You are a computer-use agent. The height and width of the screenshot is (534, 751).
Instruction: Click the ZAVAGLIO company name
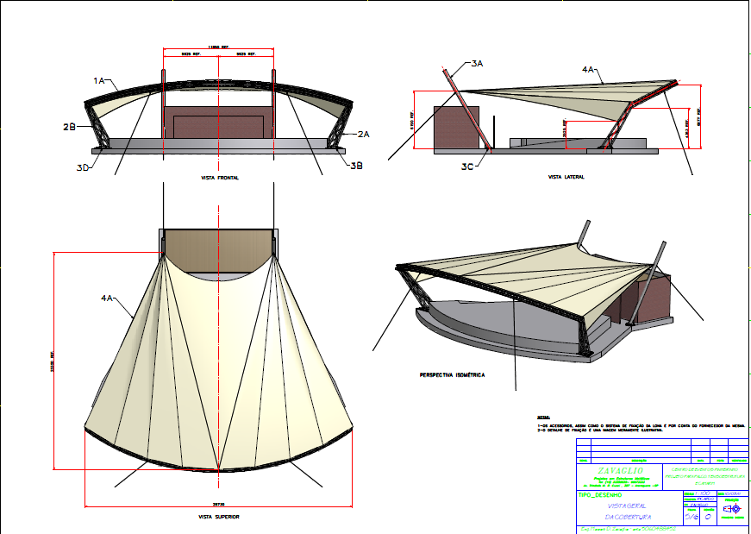[x=618, y=470]
